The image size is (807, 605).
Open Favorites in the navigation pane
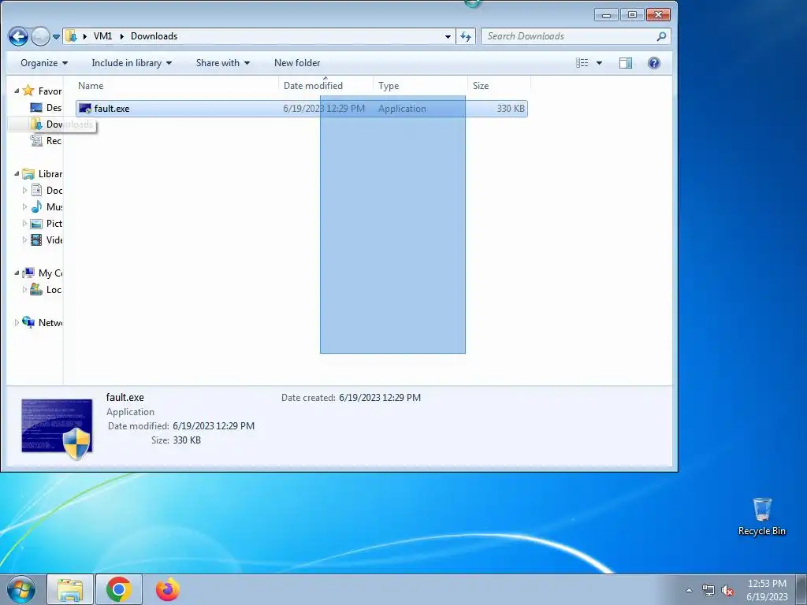point(50,91)
